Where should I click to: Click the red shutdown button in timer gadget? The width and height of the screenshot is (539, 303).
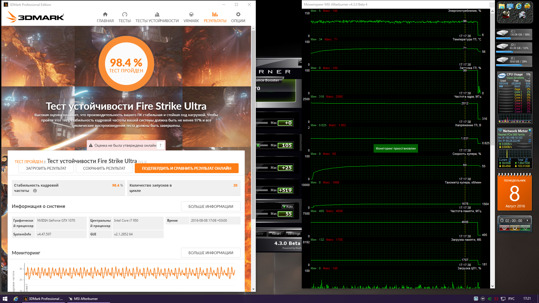[504, 228]
